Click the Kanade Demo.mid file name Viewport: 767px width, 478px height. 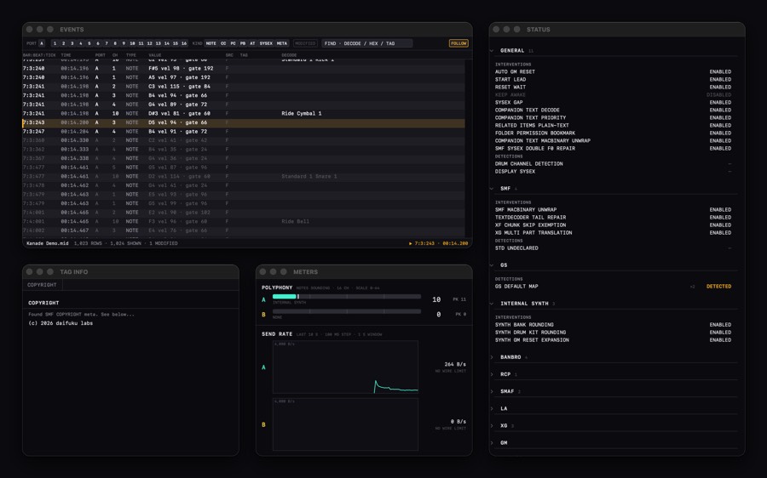(48, 243)
